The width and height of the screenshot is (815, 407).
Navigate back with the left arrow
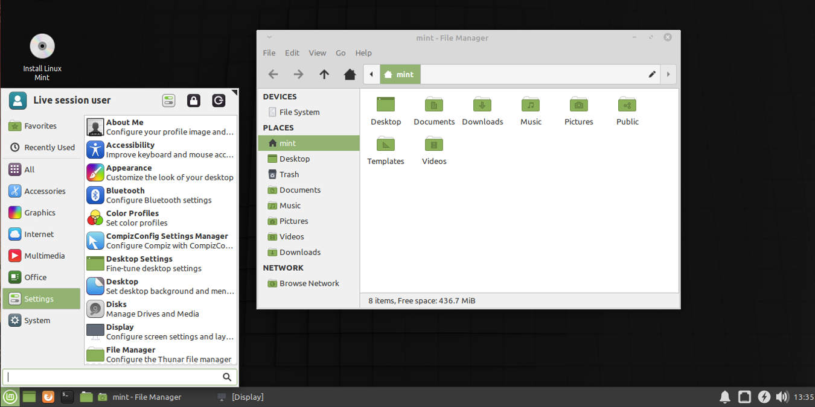(x=273, y=74)
